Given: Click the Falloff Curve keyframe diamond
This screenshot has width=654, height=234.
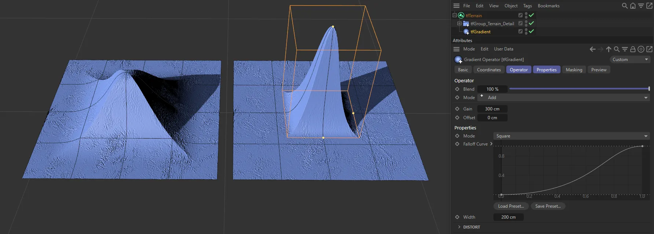Looking at the screenshot, I should click(x=457, y=144).
